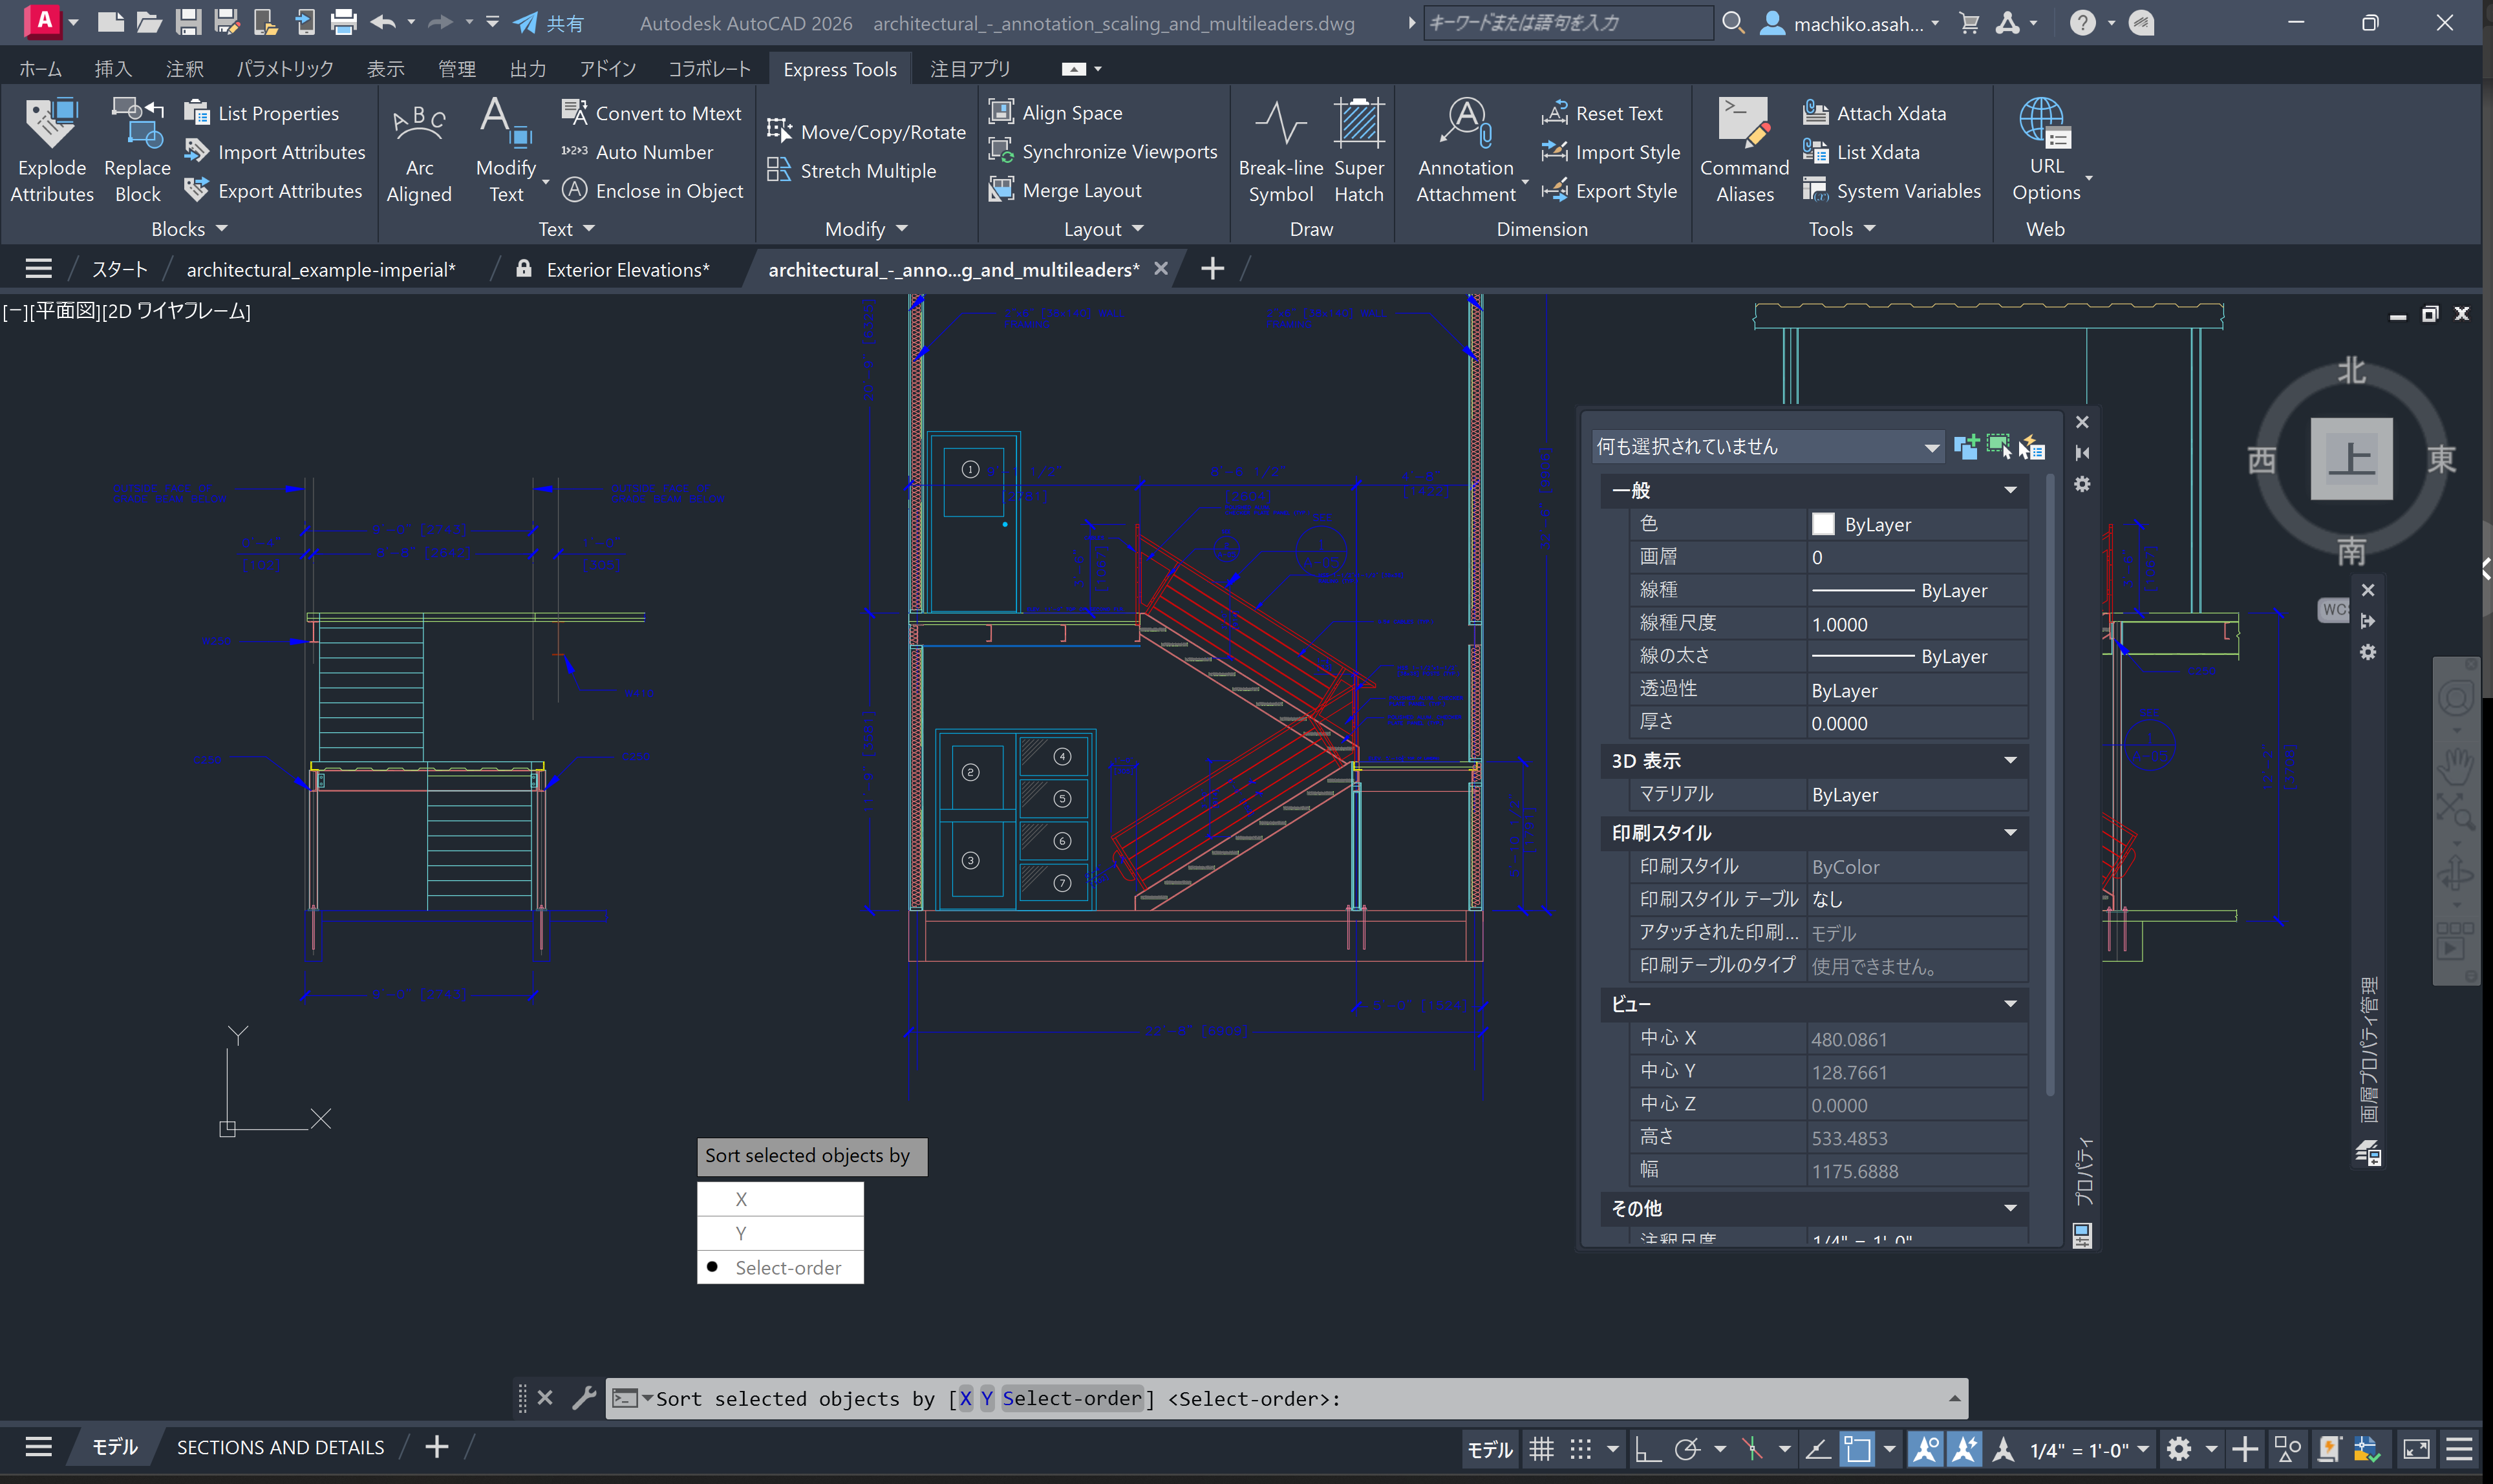Image resolution: width=2493 pixels, height=1484 pixels.
Task: Choose Enclose in Object tool
Action: tap(652, 190)
